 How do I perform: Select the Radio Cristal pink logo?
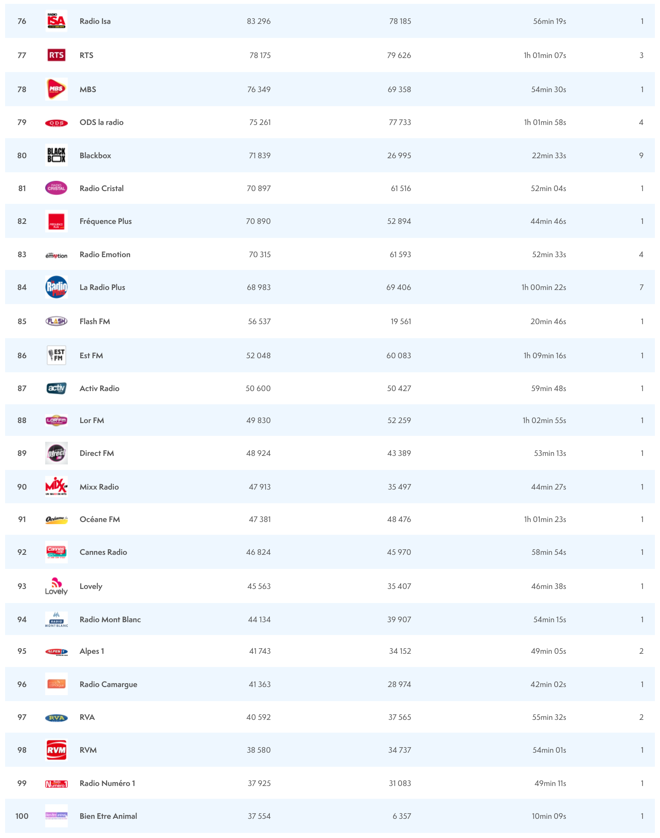point(56,188)
